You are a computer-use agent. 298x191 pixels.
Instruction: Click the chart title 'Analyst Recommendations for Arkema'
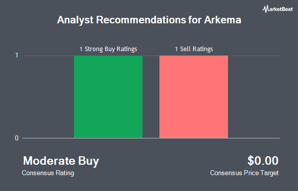pos(149,20)
